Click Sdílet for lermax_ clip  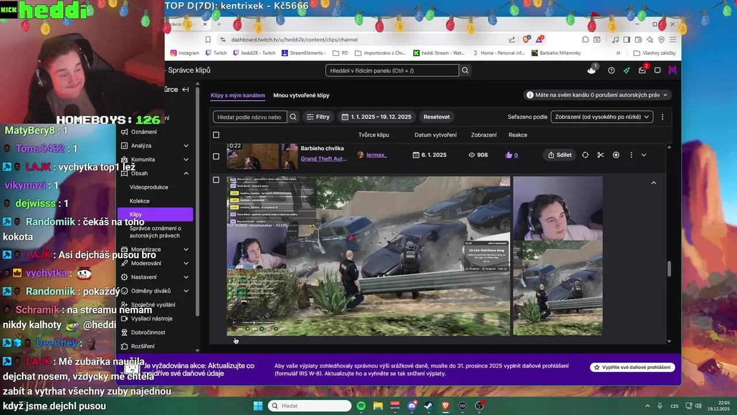point(559,155)
